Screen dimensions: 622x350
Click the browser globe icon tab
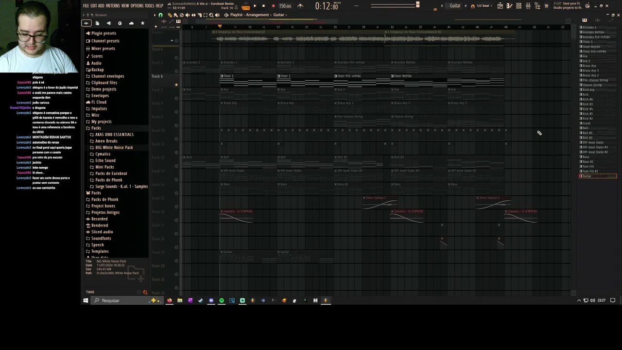tap(120, 23)
